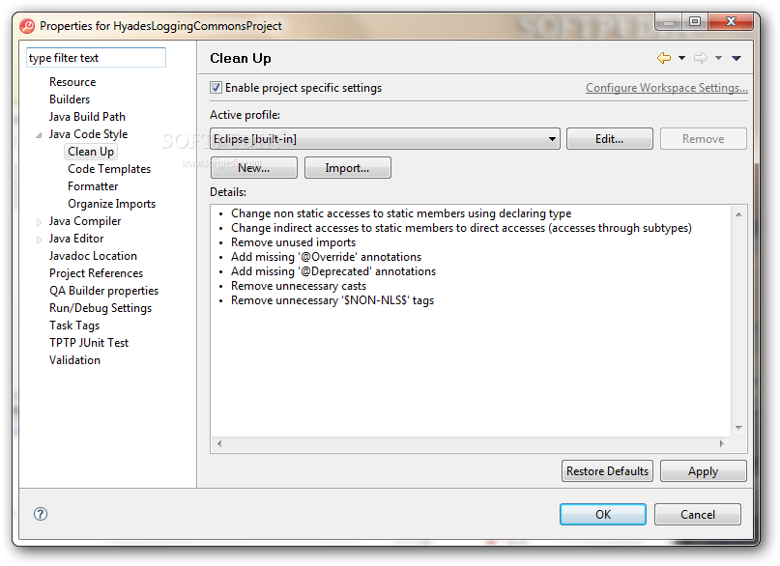Screen dimensions: 780x566
Task: Click Details scrollbar down arrow
Action: pyautogui.click(x=738, y=428)
